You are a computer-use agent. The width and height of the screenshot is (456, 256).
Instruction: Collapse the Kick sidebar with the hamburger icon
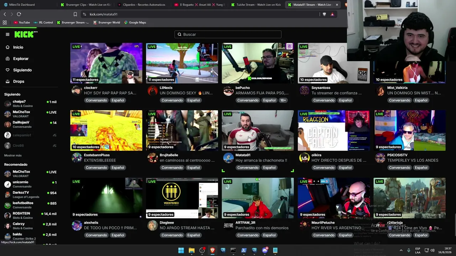(7, 34)
